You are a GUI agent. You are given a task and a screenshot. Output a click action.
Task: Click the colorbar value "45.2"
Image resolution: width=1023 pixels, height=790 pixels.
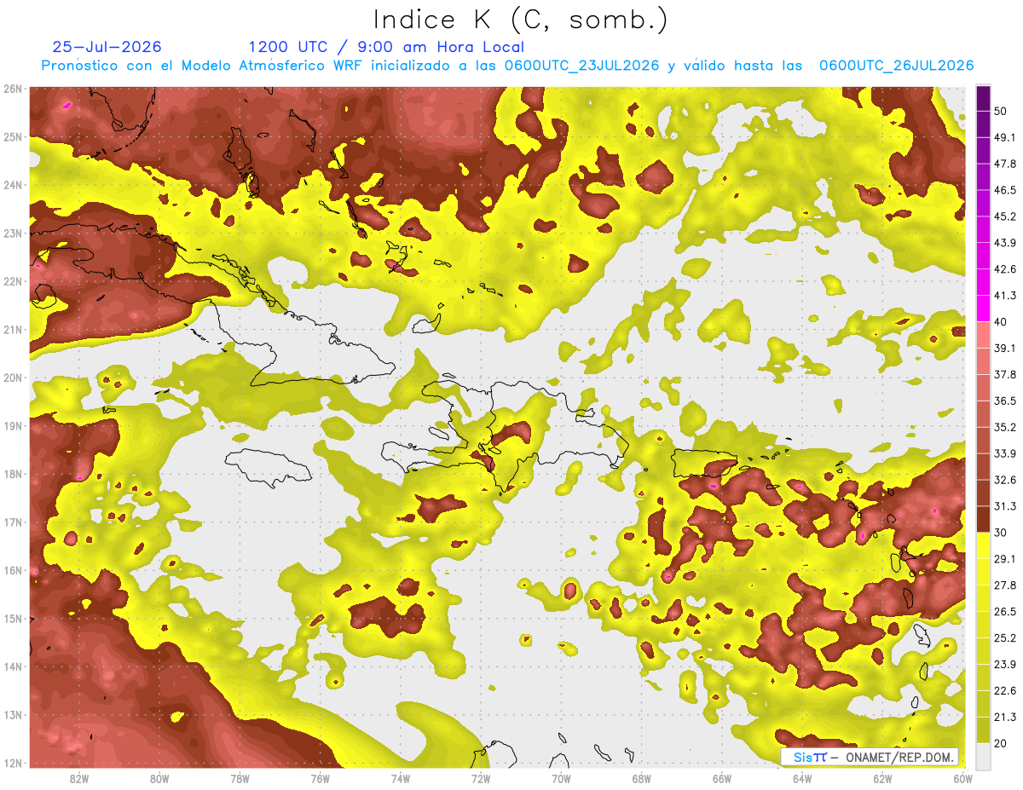pyautogui.click(x=1006, y=216)
